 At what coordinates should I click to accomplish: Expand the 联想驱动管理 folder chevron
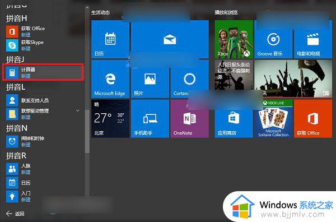coord(78,110)
